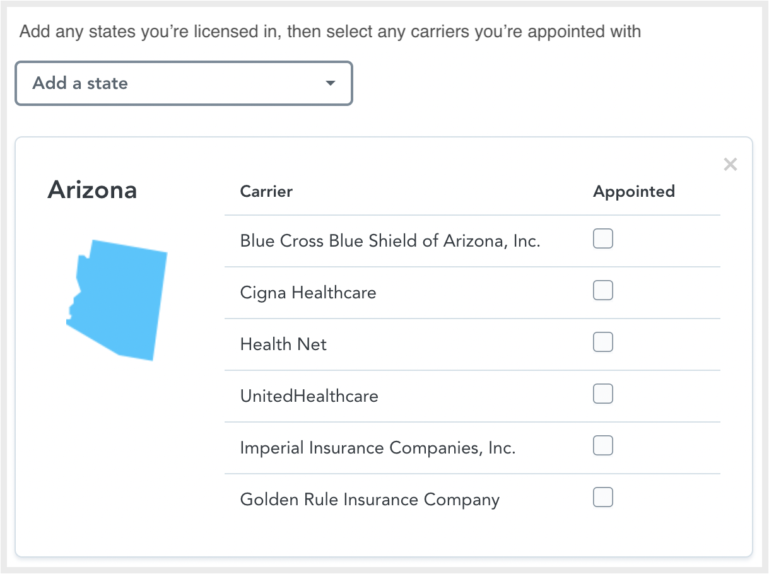
Task: Select the UnitedHealthcare row text
Action: coord(308,395)
